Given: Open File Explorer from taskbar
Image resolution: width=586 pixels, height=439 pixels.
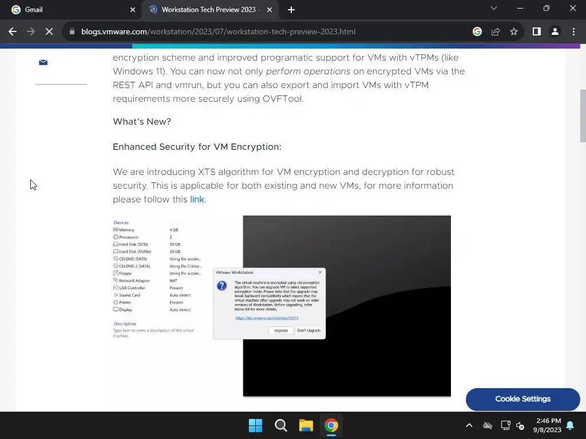Looking at the screenshot, I should (x=306, y=425).
